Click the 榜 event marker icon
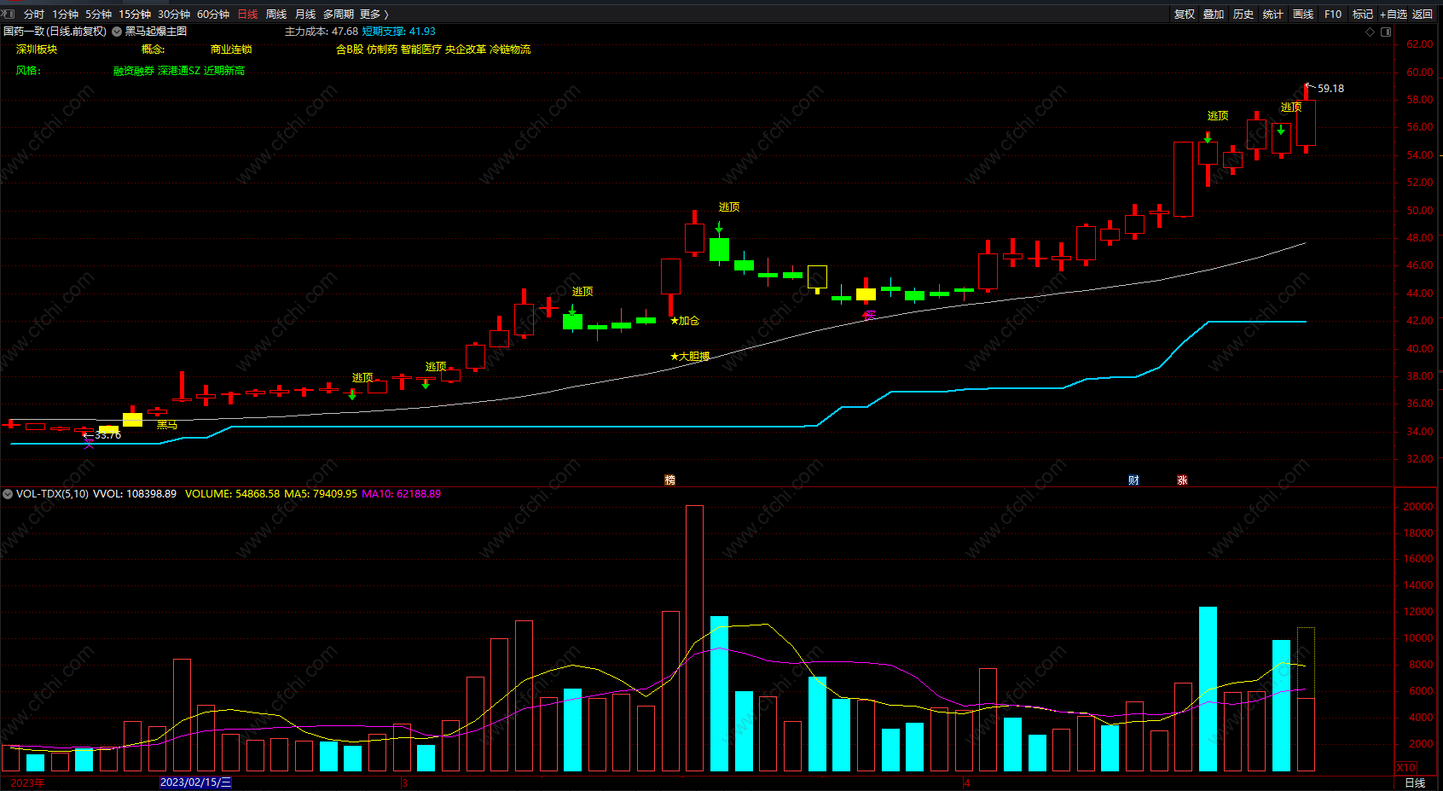The width and height of the screenshot is (1443, 791). point(669,480)
